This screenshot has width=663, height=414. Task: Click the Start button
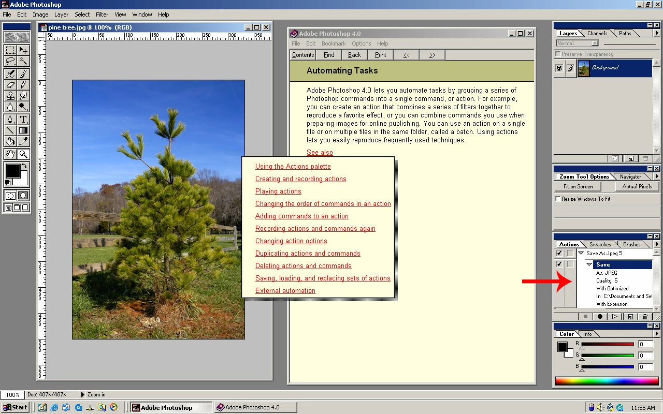tap(15, 407)
